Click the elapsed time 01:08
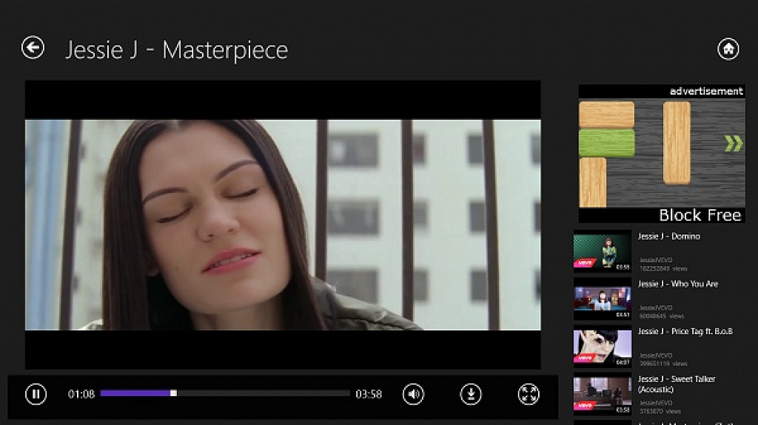This screenshot has width=758, height=425. (x=81, y=395)
